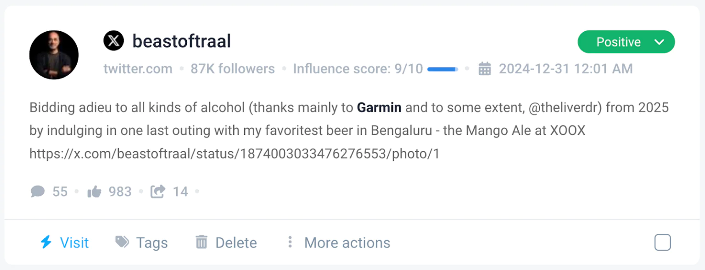Click the calendar icon beside the date

pyautogui.click(x=485, y=69)
